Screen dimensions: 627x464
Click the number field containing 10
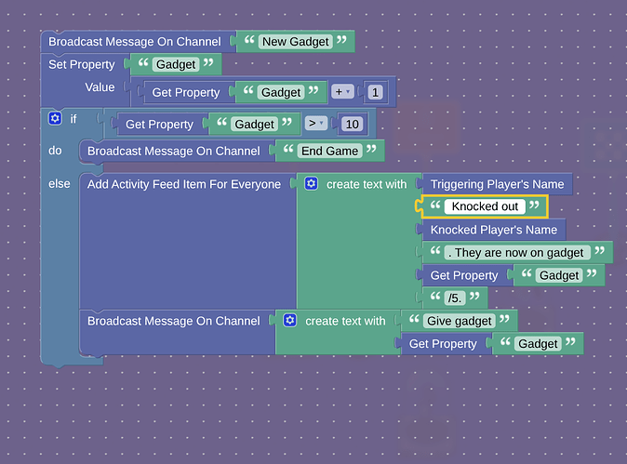(351, 124)
